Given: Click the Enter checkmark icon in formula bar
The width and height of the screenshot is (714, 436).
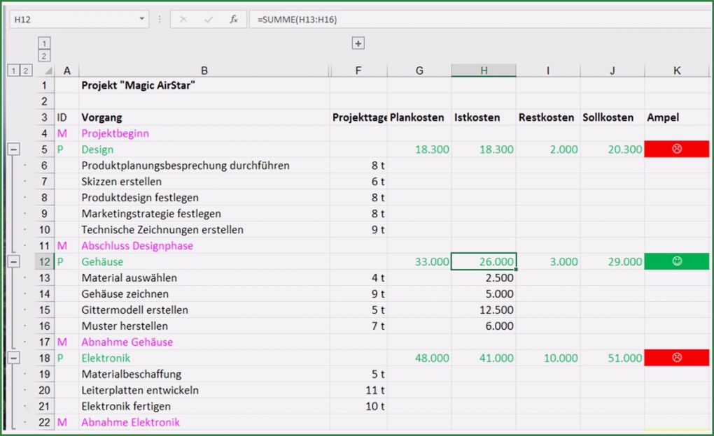Looking at the screenshot, I should (209, 20).
